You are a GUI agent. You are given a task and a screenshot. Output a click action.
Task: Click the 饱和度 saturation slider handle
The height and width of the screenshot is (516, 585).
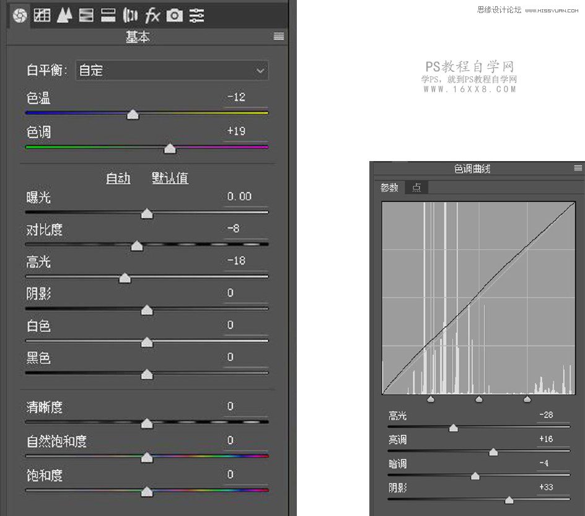tap(147, 492)
